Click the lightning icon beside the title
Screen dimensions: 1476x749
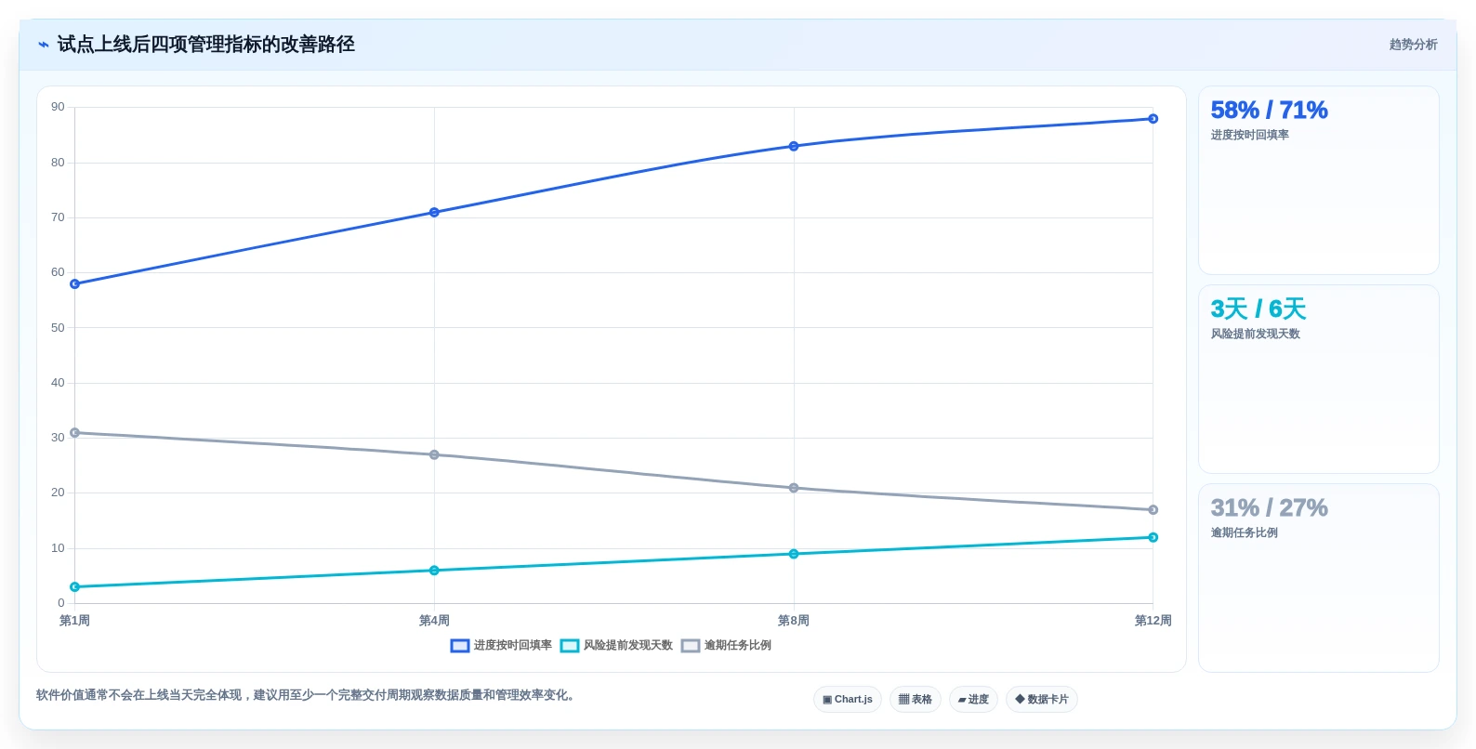[x=43, y=45]
